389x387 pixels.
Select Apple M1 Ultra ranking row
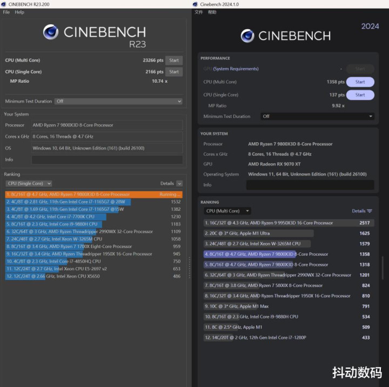[289, 233]
